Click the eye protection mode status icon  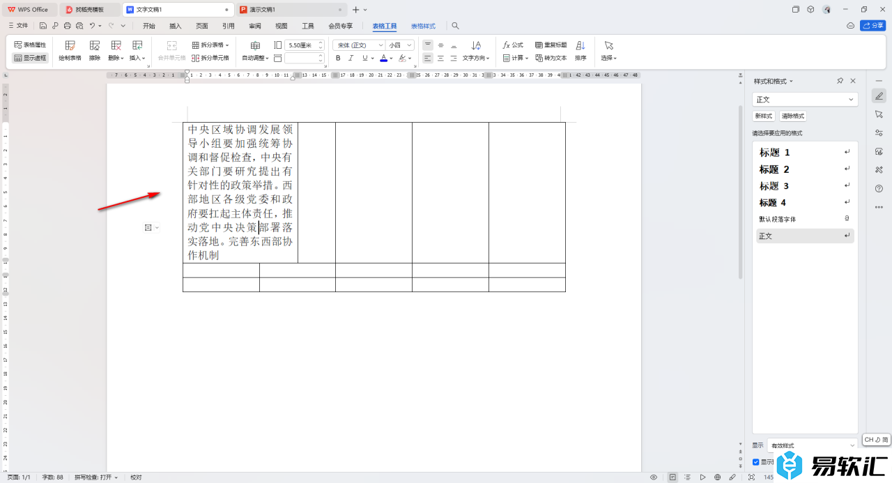654,477
